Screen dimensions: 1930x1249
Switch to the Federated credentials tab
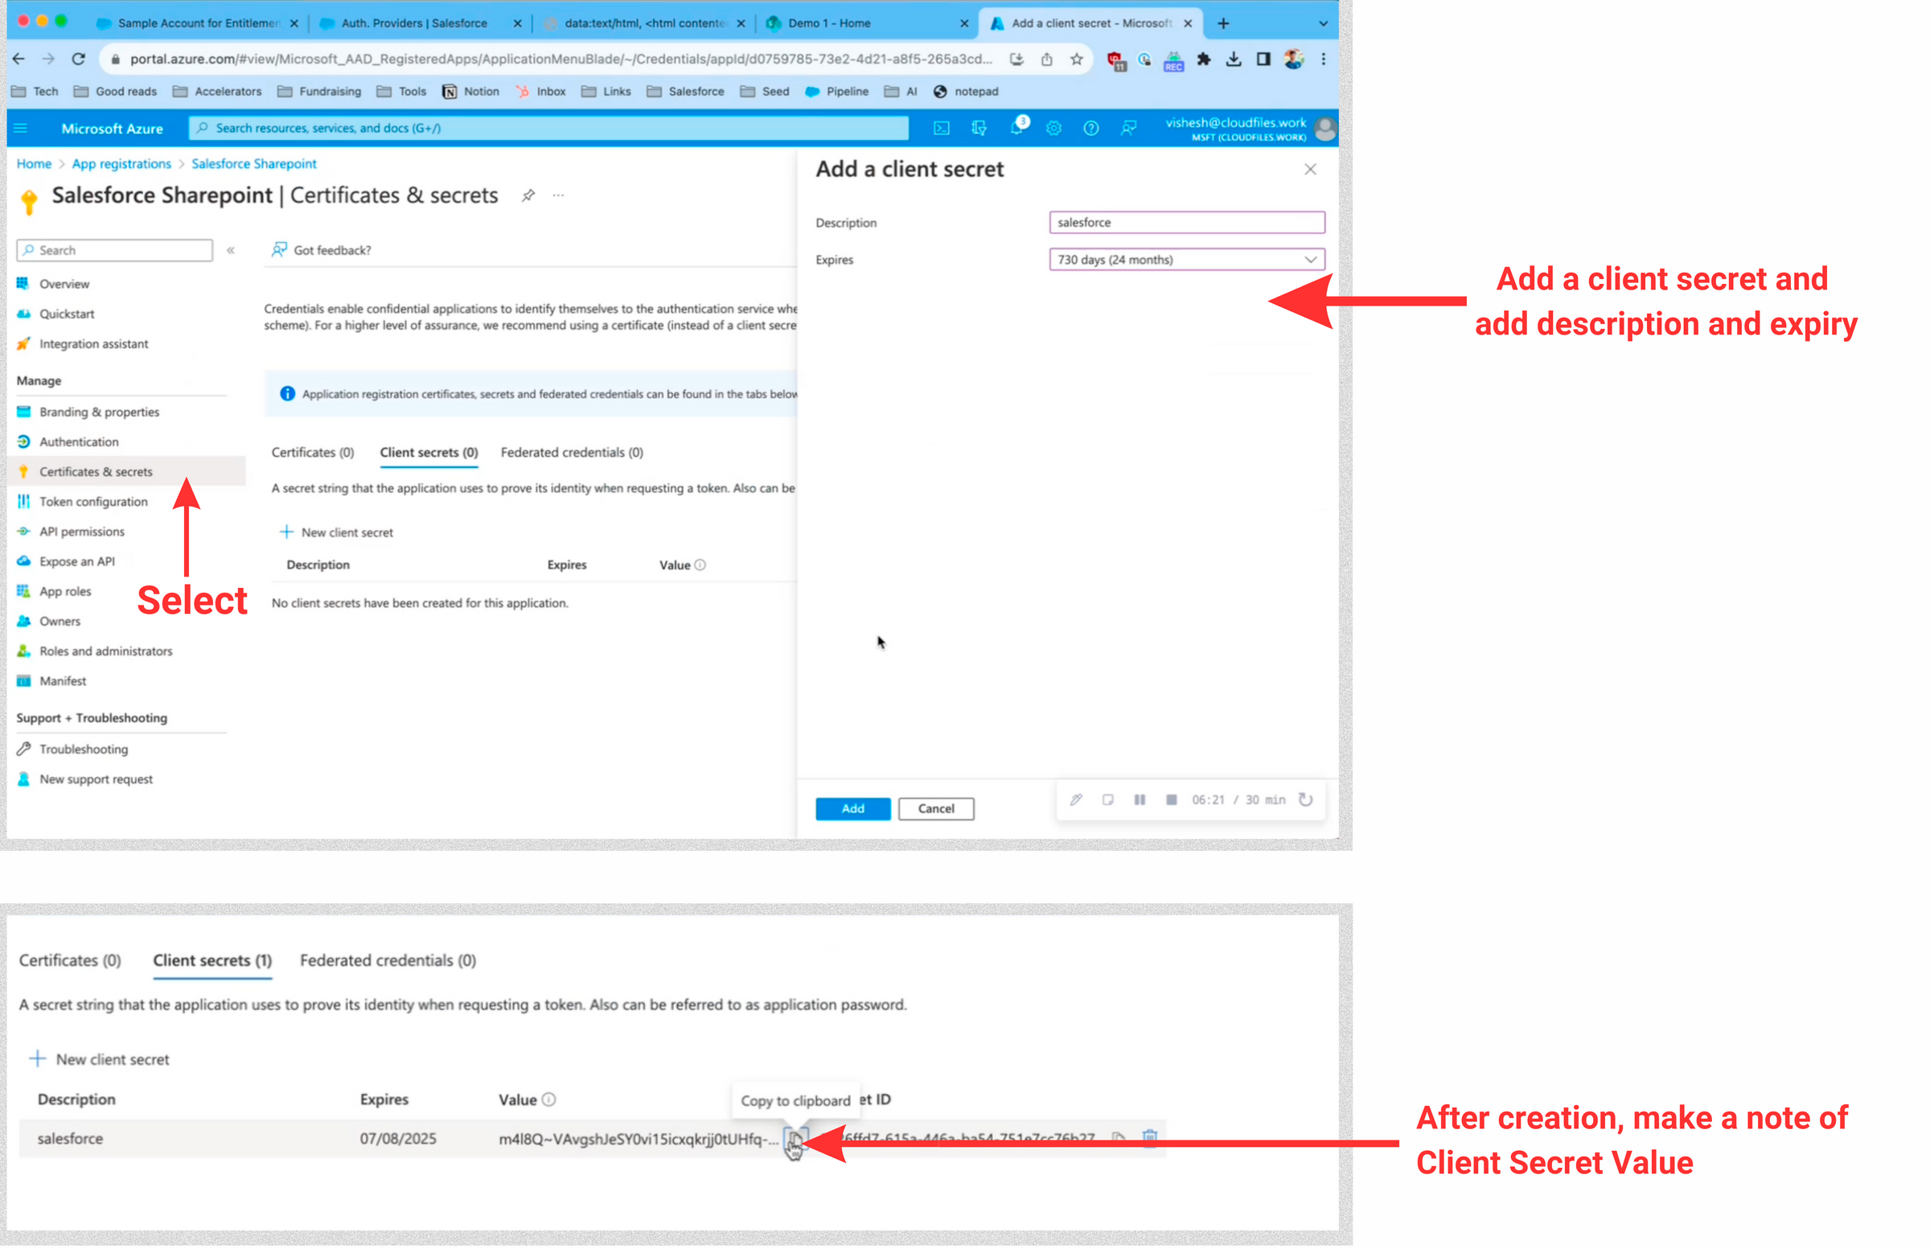571,452
